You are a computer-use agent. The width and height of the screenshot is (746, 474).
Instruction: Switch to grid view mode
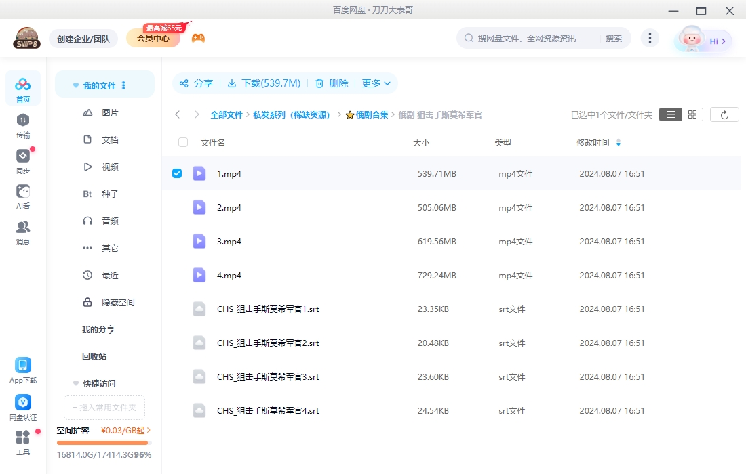[691, 114]
